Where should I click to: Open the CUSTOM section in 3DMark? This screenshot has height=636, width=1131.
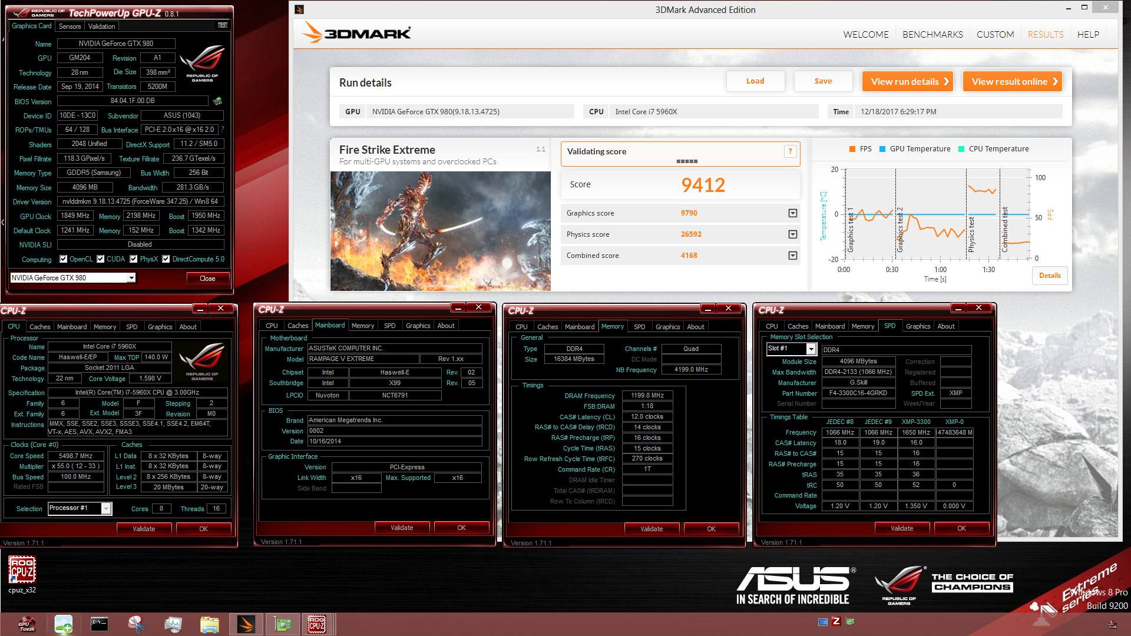click(x=995, y=34)
